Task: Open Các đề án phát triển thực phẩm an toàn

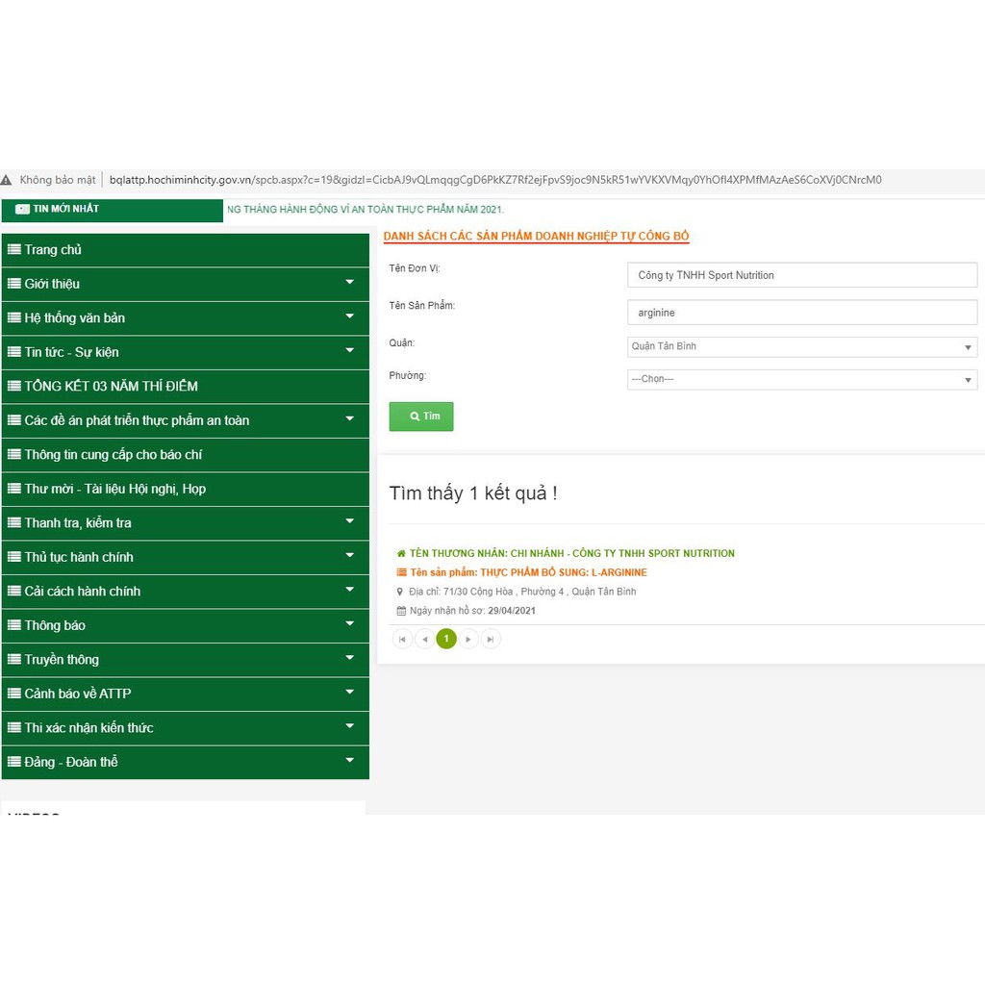Action: (186, 420)
